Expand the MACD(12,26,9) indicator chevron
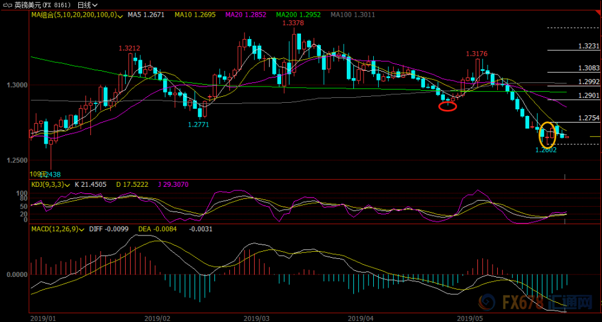602x322 pixels. pos(82,229)
